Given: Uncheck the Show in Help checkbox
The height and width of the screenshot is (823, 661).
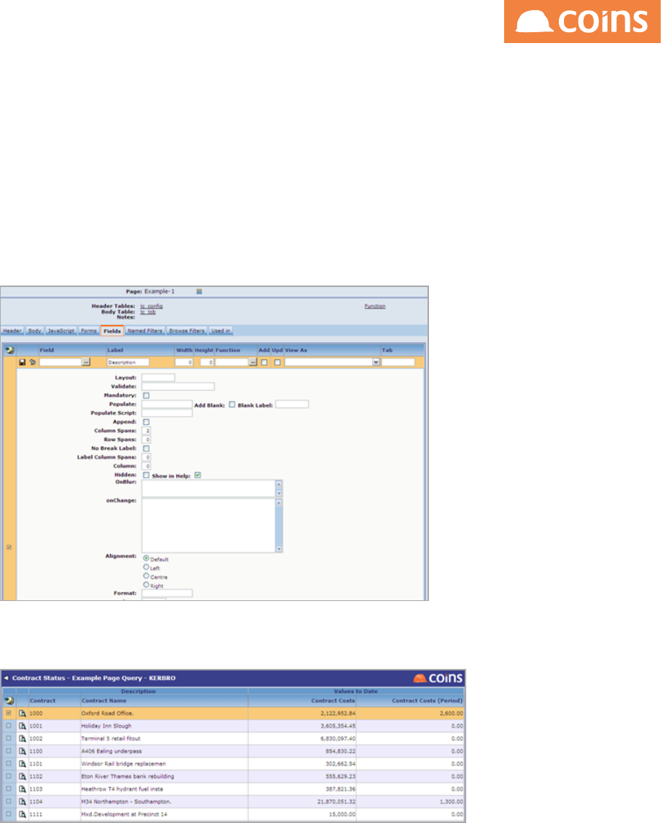Looking at the screenshot, I should click(198, 475).
